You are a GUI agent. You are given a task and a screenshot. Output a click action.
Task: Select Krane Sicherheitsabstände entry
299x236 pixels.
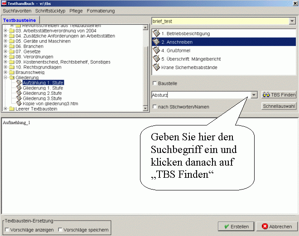(x=224, y=67)
